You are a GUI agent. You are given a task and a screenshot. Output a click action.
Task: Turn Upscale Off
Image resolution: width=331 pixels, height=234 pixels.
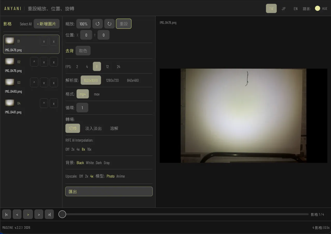[x=81, y=176]
